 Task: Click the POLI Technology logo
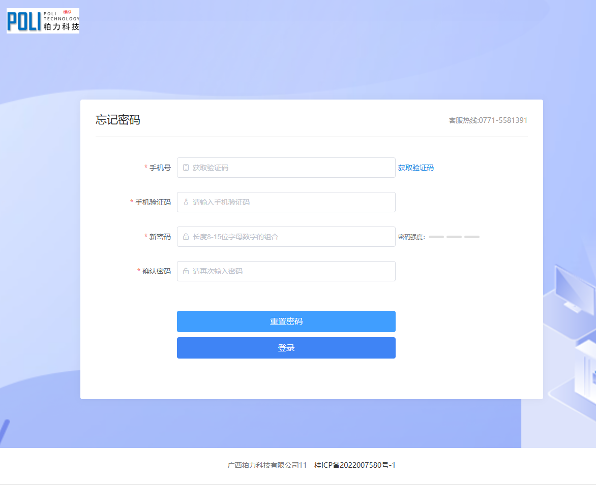coord(43,21)
